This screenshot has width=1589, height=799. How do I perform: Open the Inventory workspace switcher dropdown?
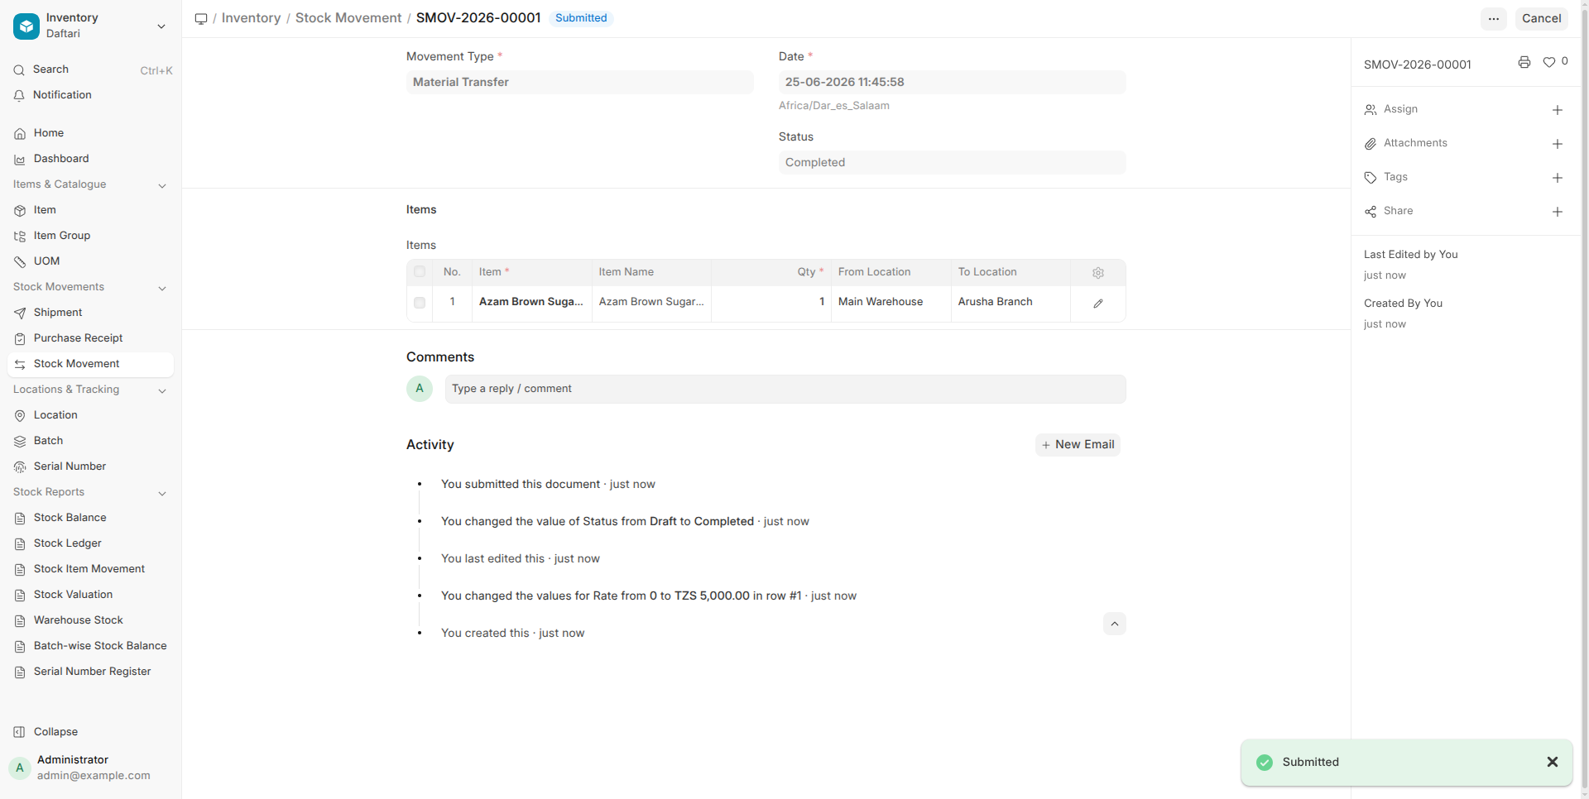pyautogui.click(x=161, y=26)
